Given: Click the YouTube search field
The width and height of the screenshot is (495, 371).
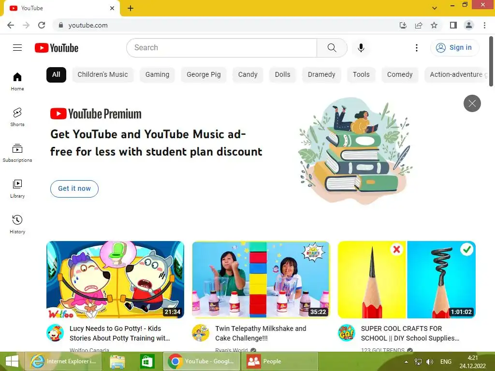Looking at the screenshot, I should coord(222,48).
